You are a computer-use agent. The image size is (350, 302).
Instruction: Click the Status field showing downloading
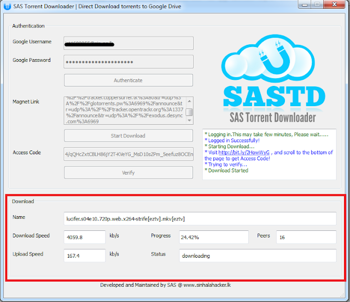[257, 255]
